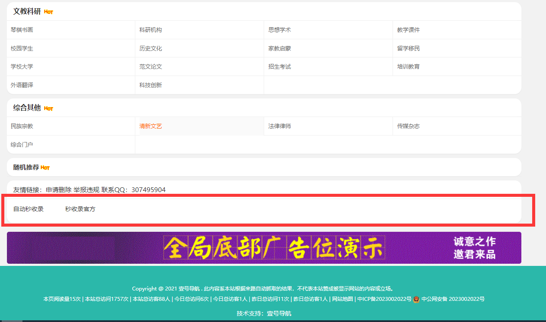Open the 琴棋书画 category
The image size is (546, 322).
point(22,30)
